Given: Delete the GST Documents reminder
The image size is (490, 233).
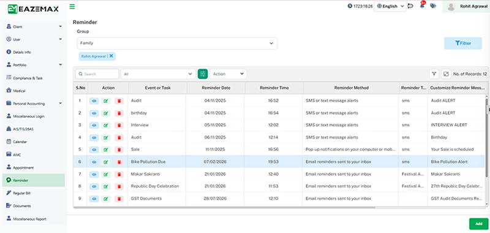Looking at the screenshot, I should 119,199.
